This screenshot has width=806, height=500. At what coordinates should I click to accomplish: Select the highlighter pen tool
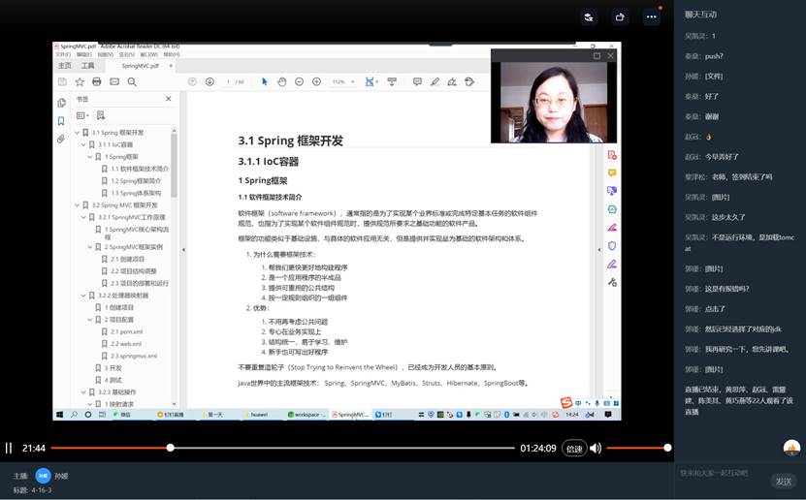click(435, 81)
